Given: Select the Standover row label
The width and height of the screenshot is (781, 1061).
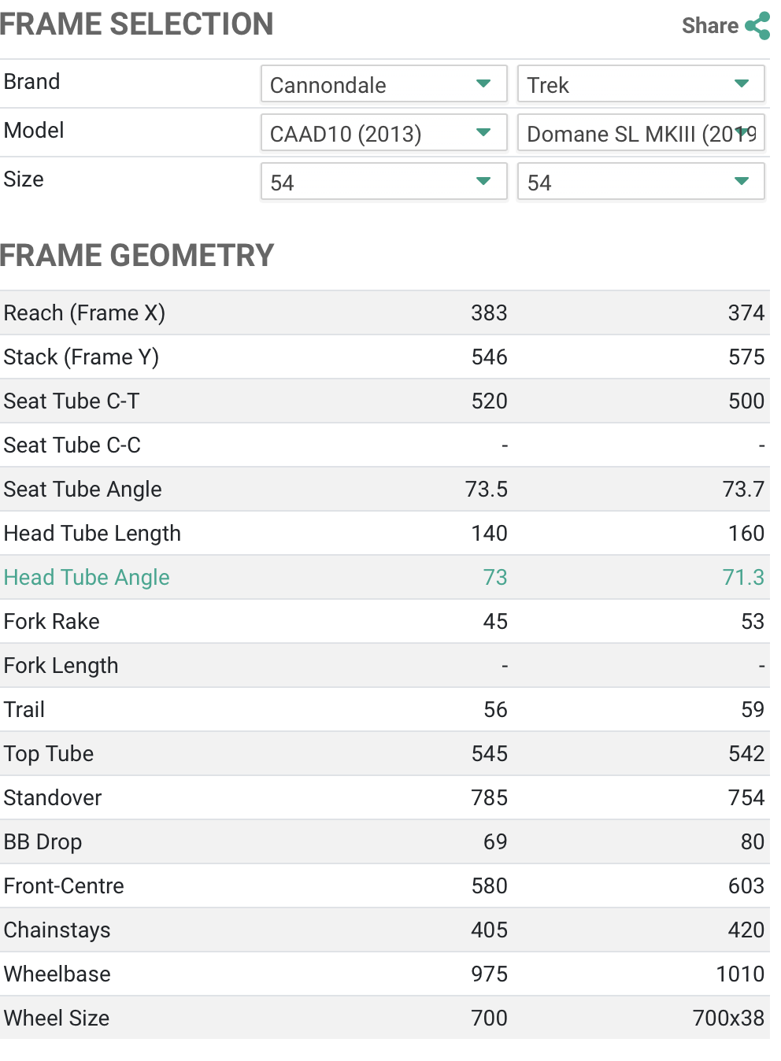Looking at the screenshot, I should click(53, 798).
